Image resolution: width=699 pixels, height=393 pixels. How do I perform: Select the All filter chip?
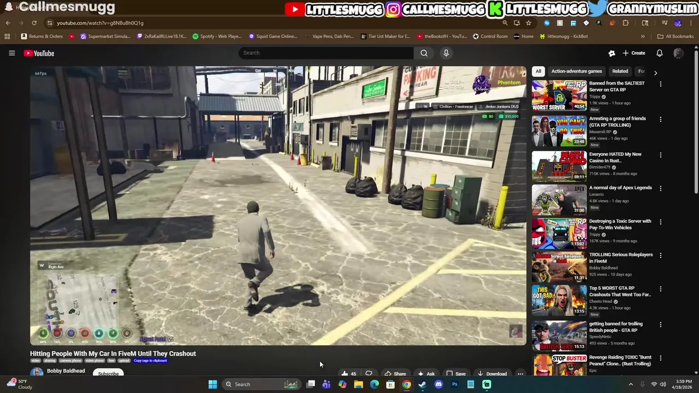(x=538, y=71)
